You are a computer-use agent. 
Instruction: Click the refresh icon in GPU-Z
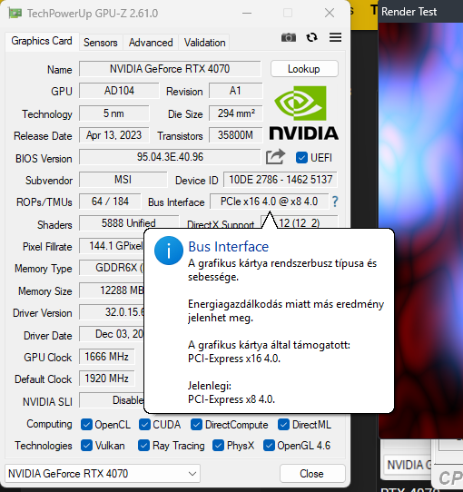coord(311,37)
